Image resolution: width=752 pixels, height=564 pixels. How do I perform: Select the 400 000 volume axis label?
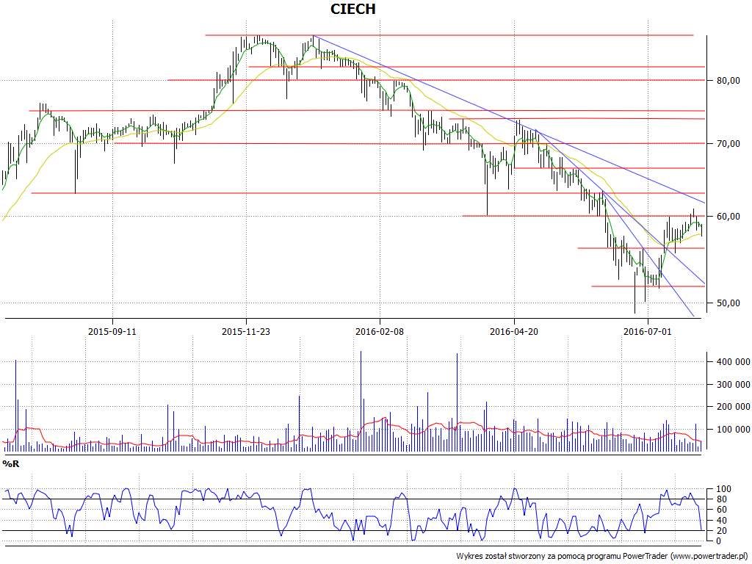coord(733,362)
